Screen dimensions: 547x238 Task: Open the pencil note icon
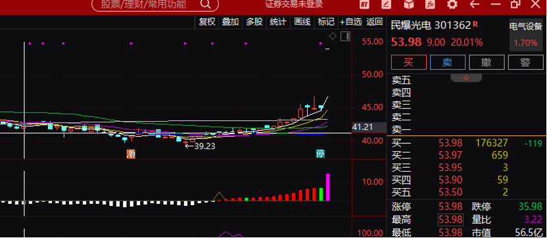point(387,5)
